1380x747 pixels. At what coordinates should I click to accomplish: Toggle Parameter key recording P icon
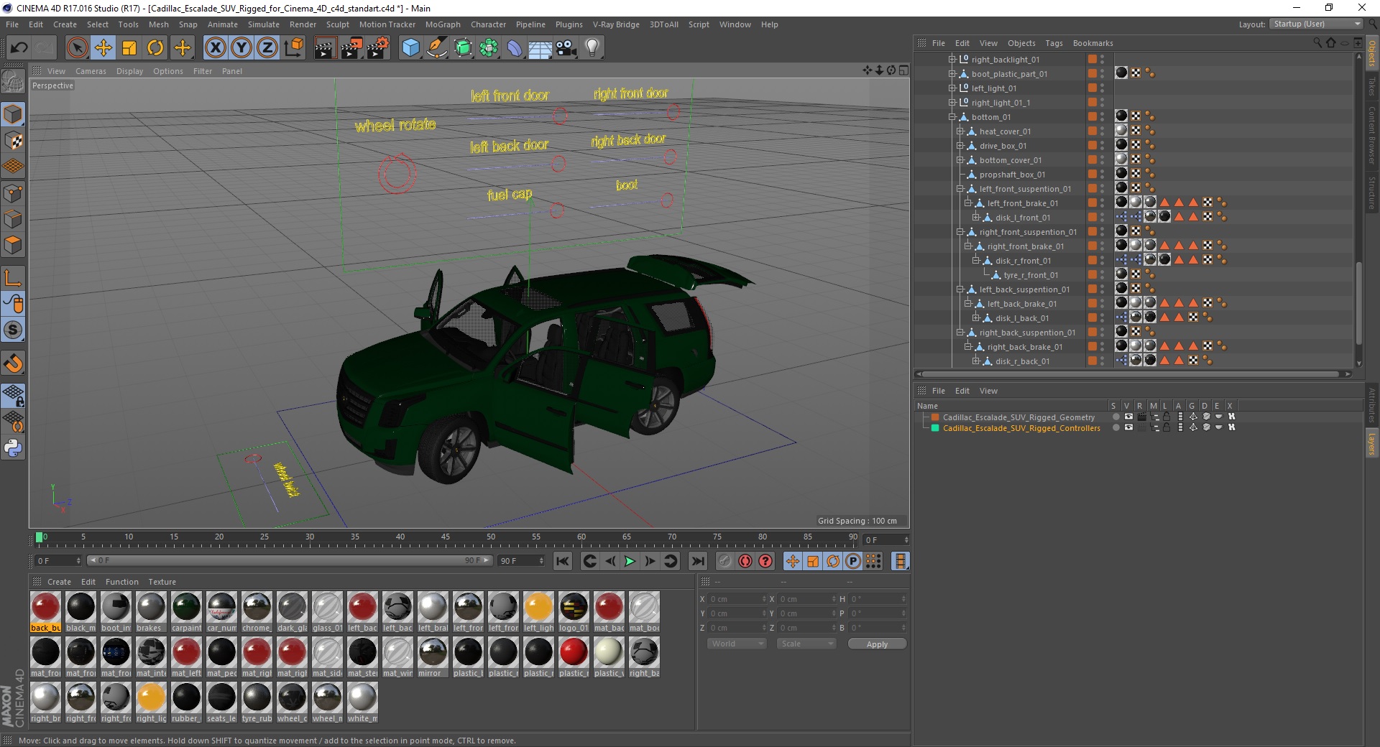[853, 561]
